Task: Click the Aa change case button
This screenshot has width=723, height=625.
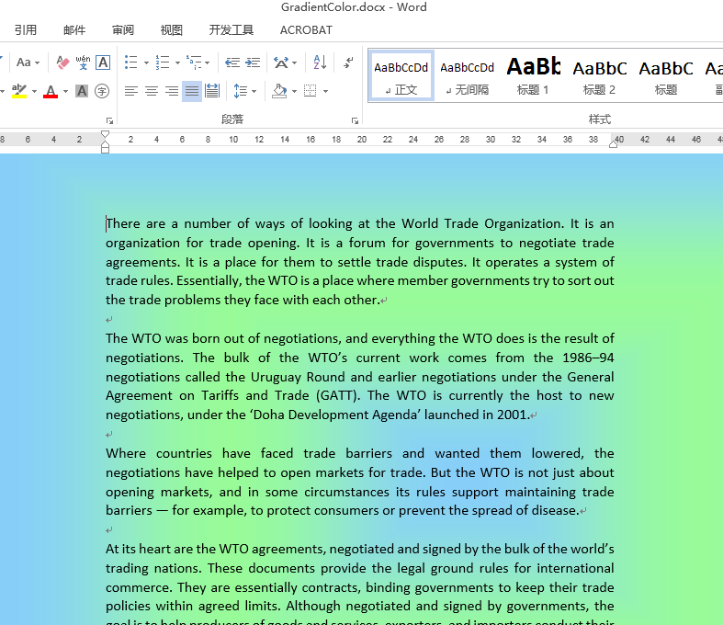Action: [28, 62]
